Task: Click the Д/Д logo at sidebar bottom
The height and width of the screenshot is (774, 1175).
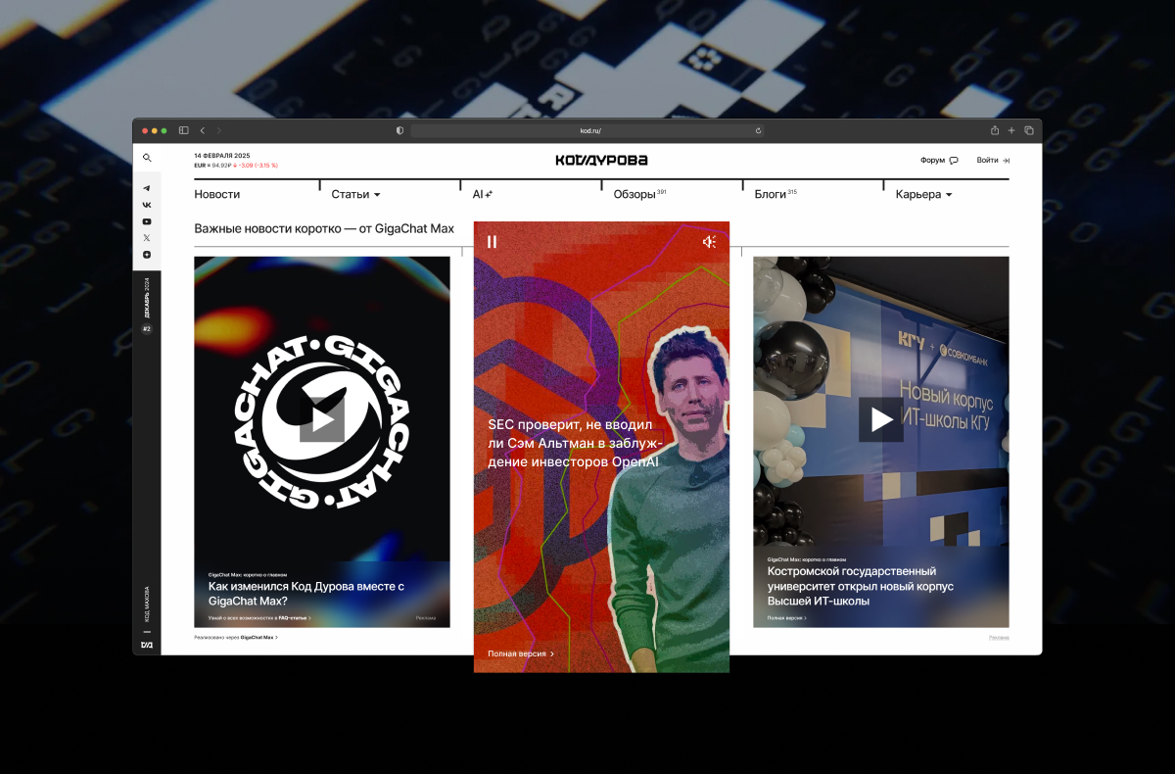Action: (x=147, y=645)
